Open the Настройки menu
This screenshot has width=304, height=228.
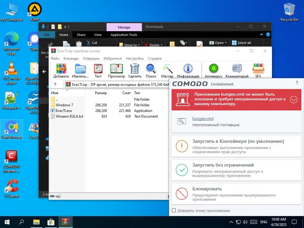[x=135, y=58]
